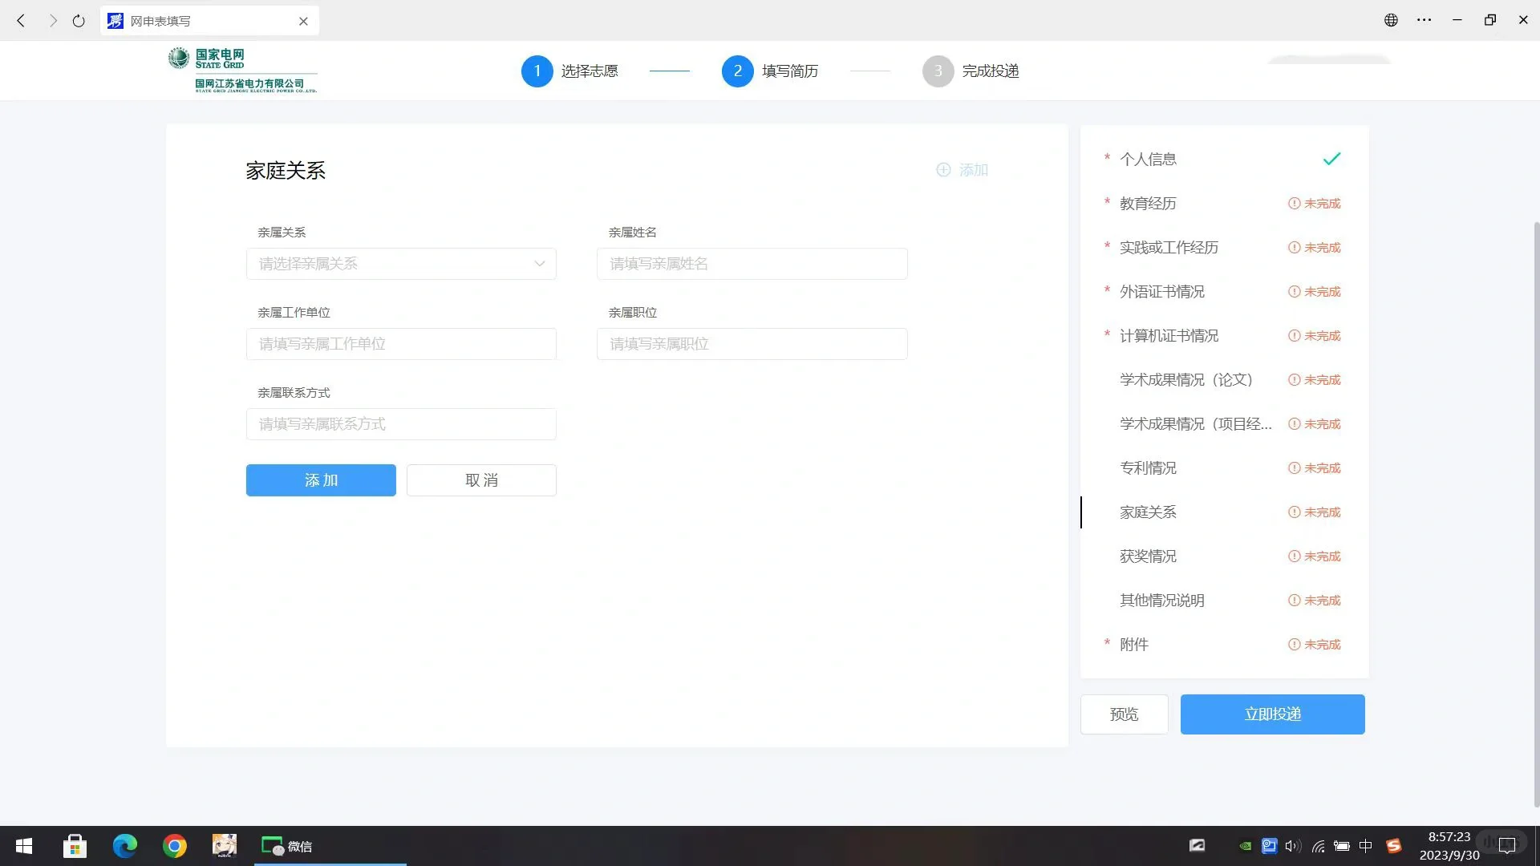This screenshot has height=866, width=1540.
Task: Click the taskbar clock showing 8:57:23
Action: [1449, 846]
